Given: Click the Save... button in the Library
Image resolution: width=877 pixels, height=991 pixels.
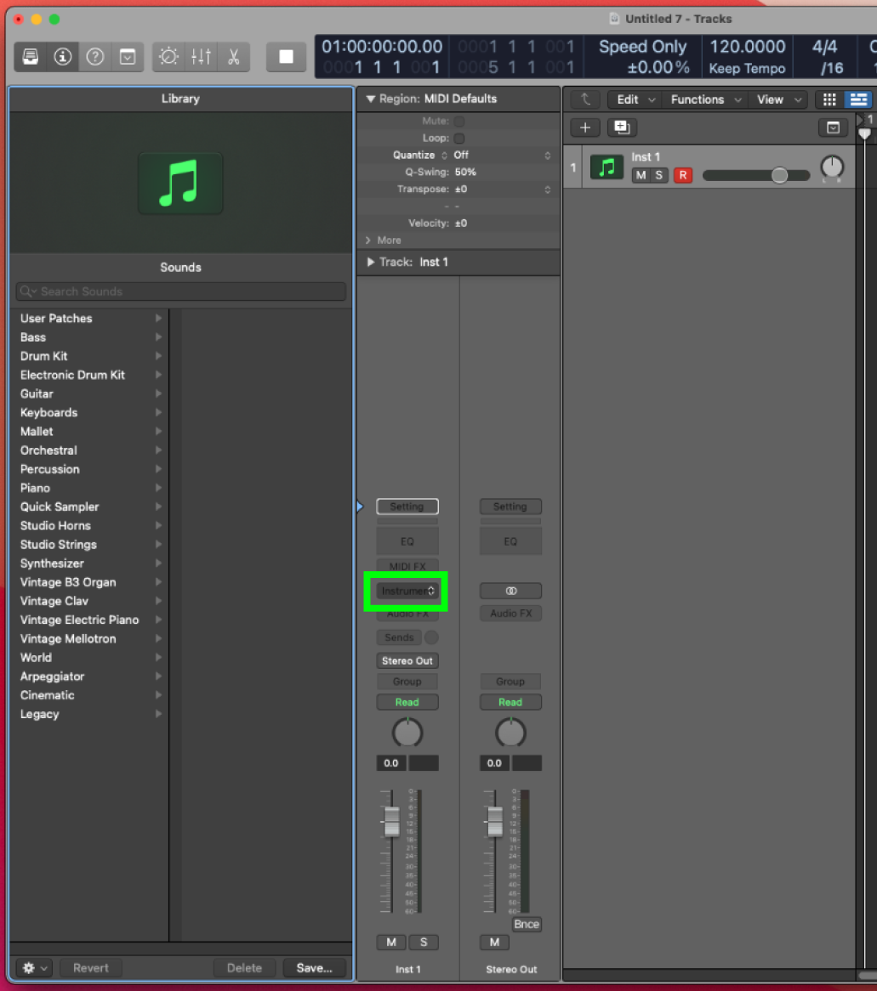Looking at the screenshot, I should coord(314,967).
